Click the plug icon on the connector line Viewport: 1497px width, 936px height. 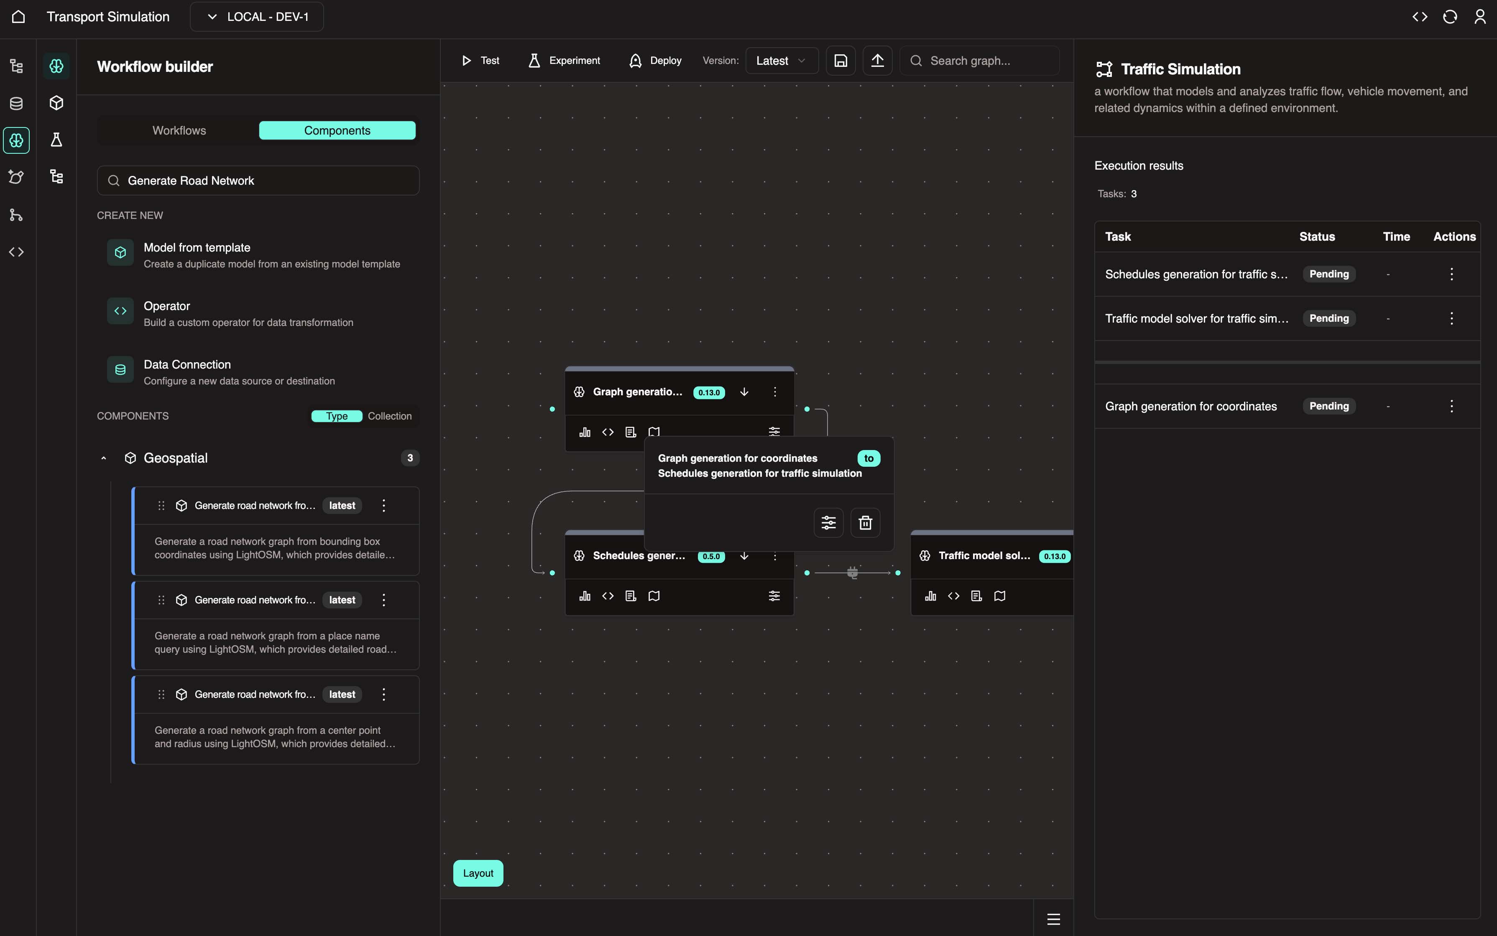tap(852, 572)
